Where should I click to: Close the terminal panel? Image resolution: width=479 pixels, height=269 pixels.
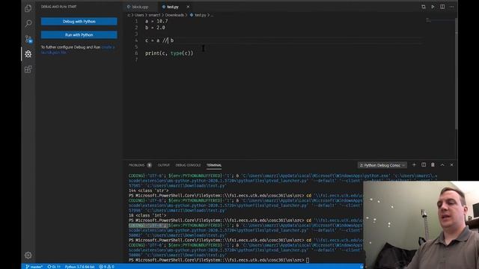pos(452,164)
